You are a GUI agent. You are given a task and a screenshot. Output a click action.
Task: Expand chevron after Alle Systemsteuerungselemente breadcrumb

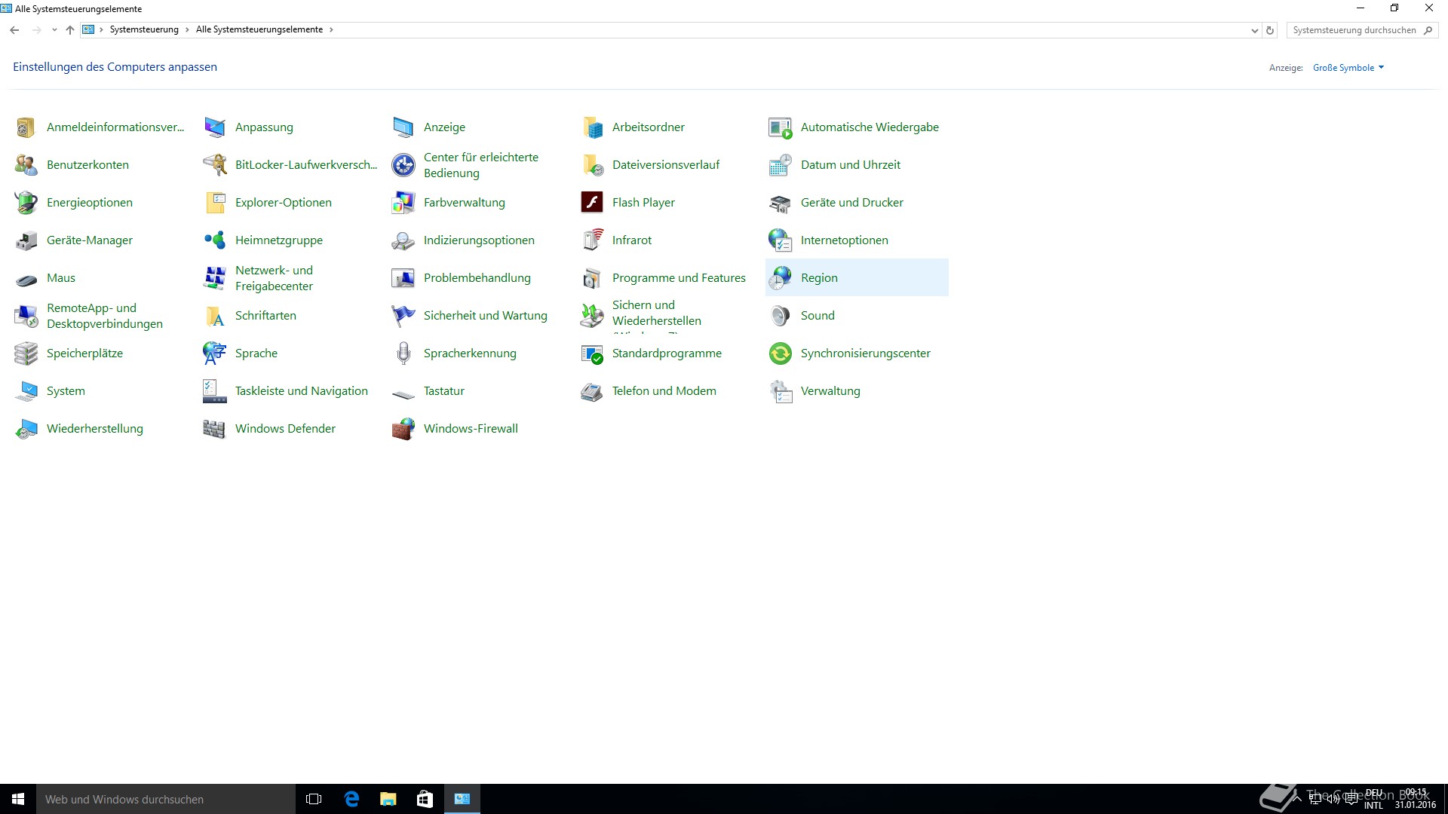tap(331, 30)
